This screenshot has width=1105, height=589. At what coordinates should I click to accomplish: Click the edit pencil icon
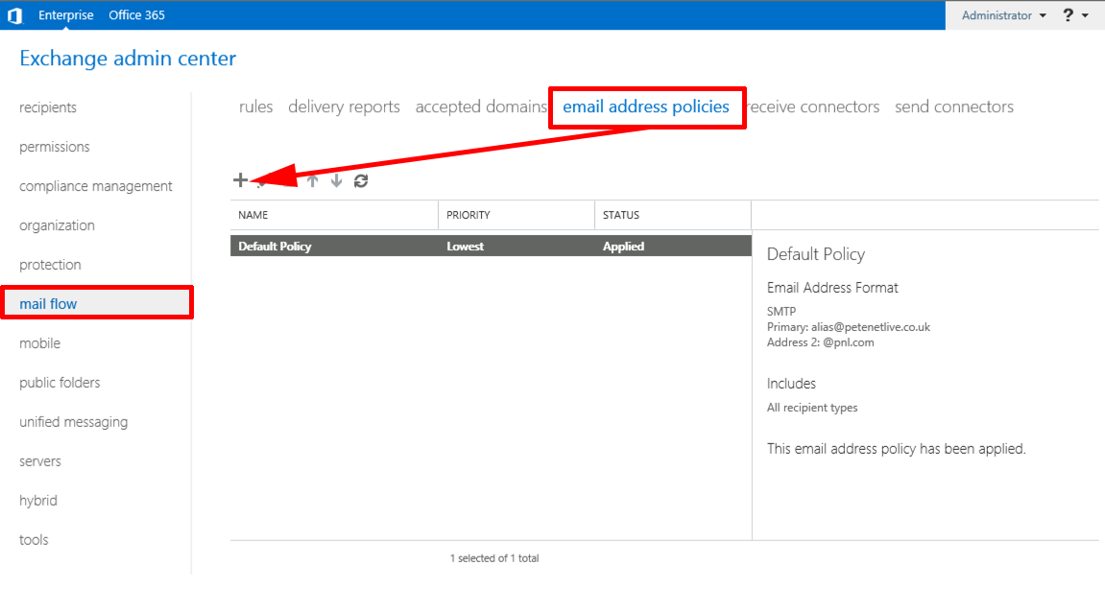pyautogui.click(x=262, y=182)
